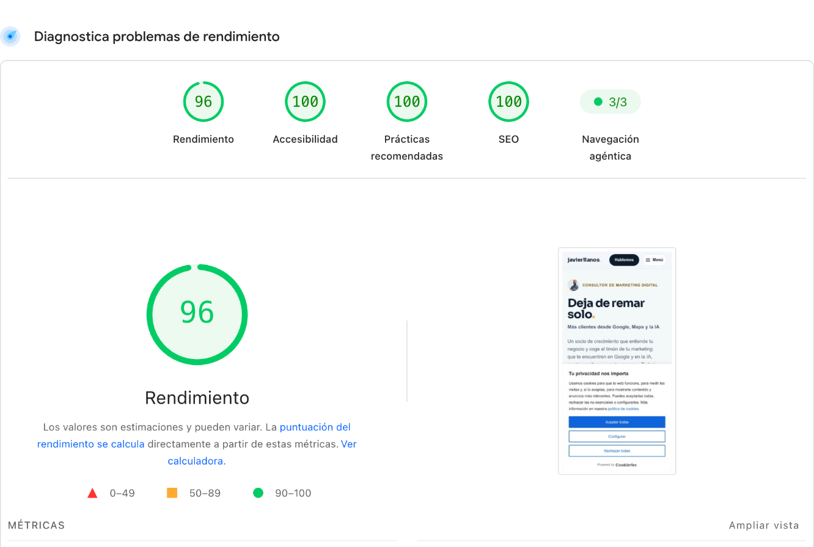Select the small 96 Rendimiento gauge in the category row
Viewport: 814px width, 547px height.
click(204, 101)
